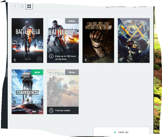Click the timer icon on Titanfall tile
This screenshot has height=137, width=162.
click(51, 110)
